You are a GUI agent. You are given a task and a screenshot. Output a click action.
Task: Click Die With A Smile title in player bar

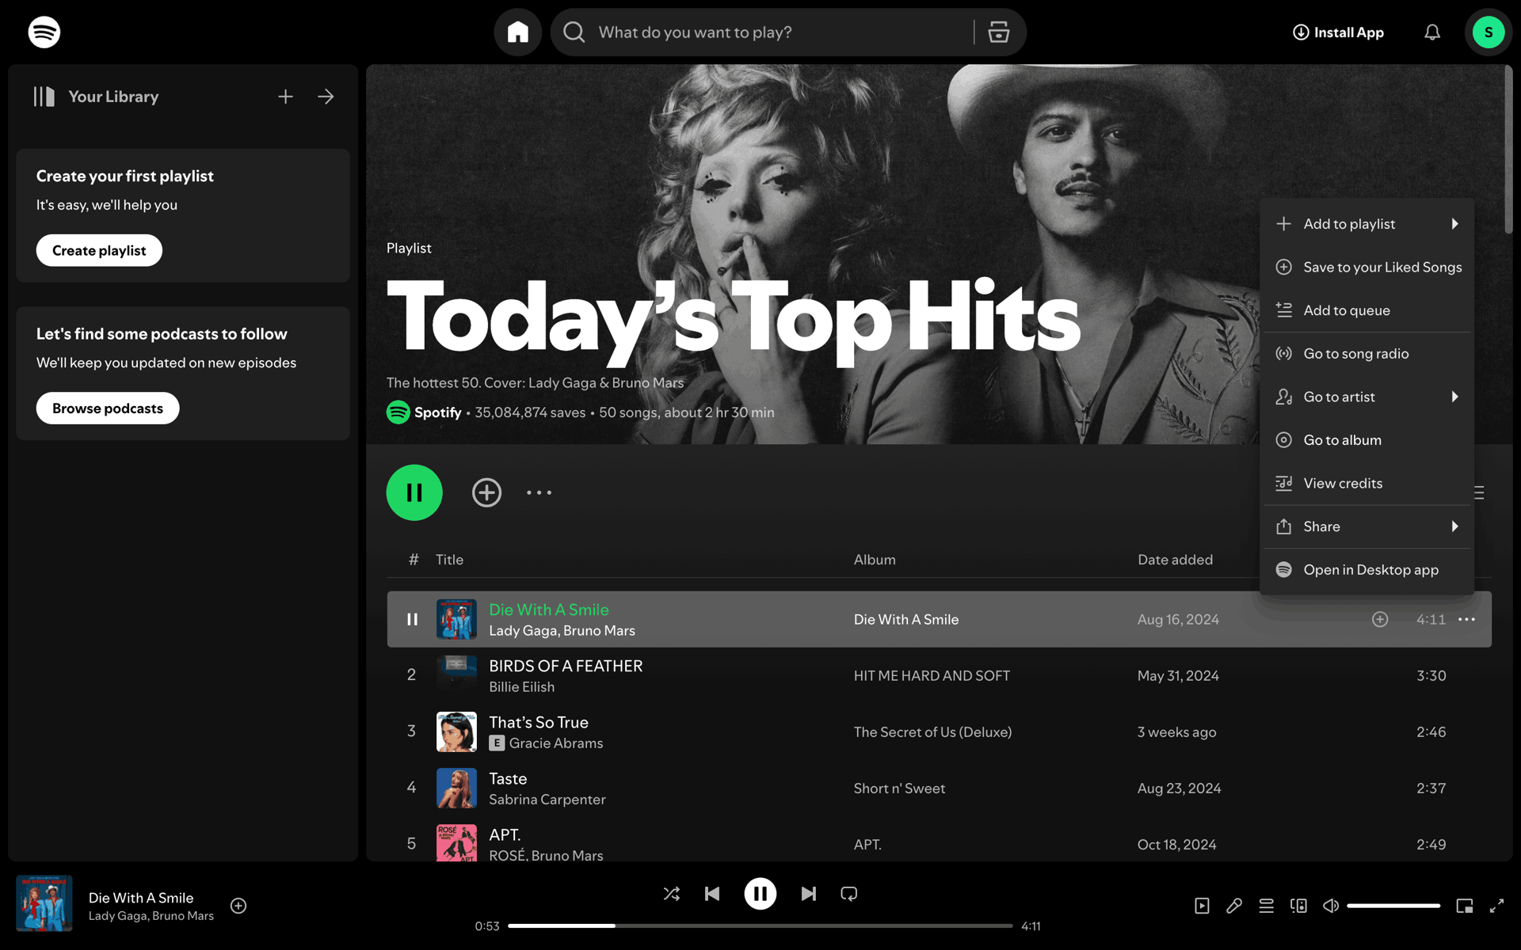click(x=141, y=898)
